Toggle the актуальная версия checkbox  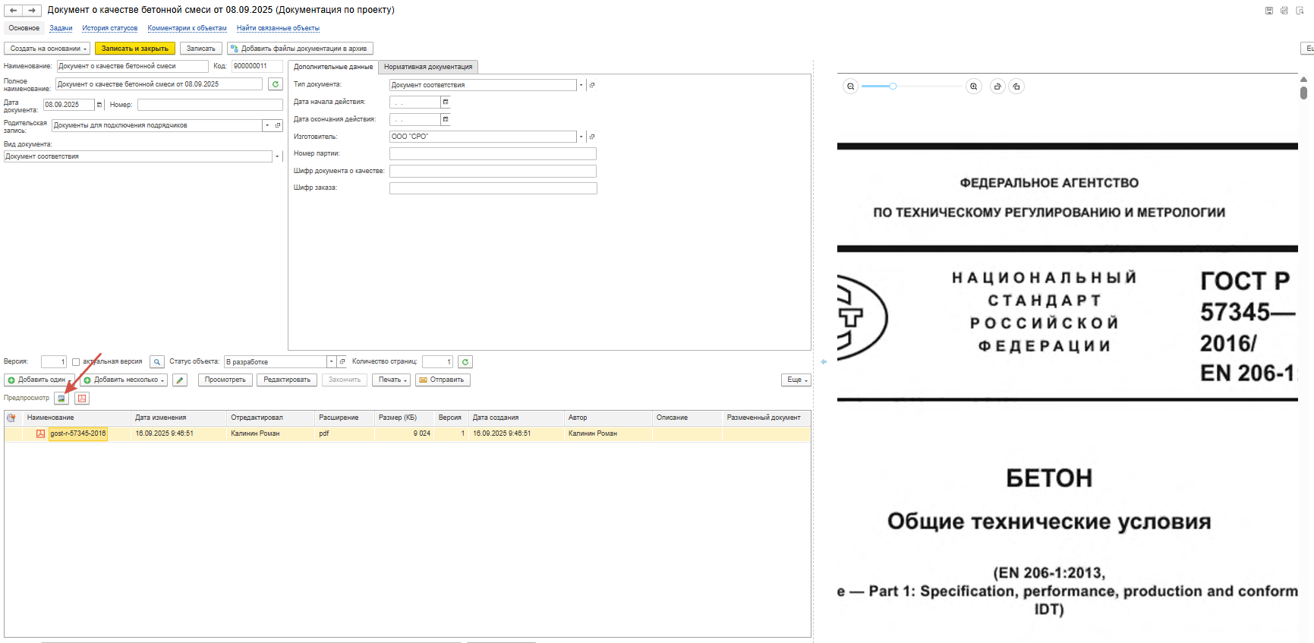[76, 362]
